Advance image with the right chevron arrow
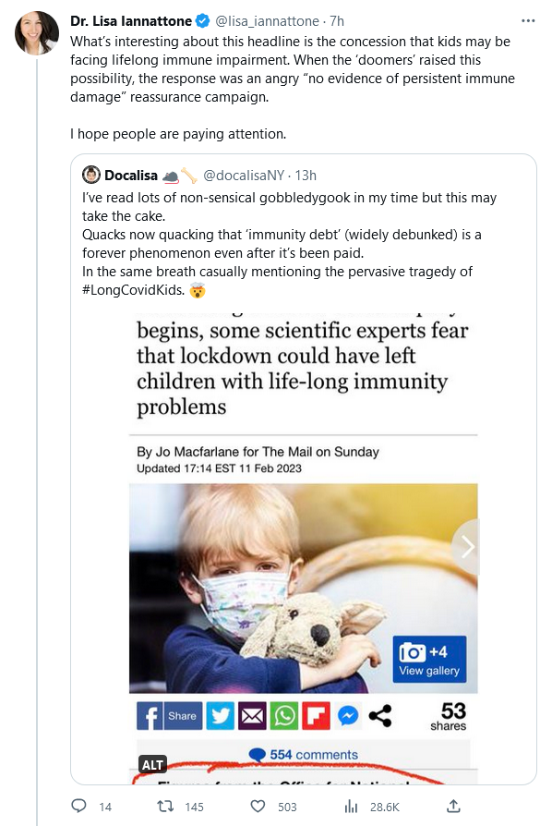 tap(467, 547)
